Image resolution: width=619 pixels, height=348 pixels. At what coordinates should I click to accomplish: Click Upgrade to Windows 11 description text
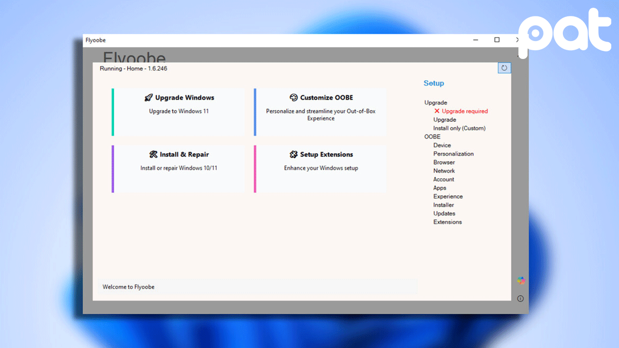179,111
